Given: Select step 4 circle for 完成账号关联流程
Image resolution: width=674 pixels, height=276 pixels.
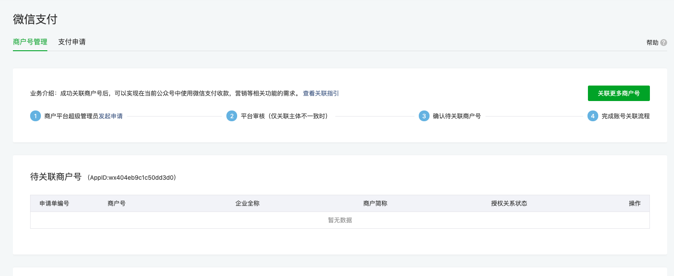Looking at the screenshot, I should point(593,116).
